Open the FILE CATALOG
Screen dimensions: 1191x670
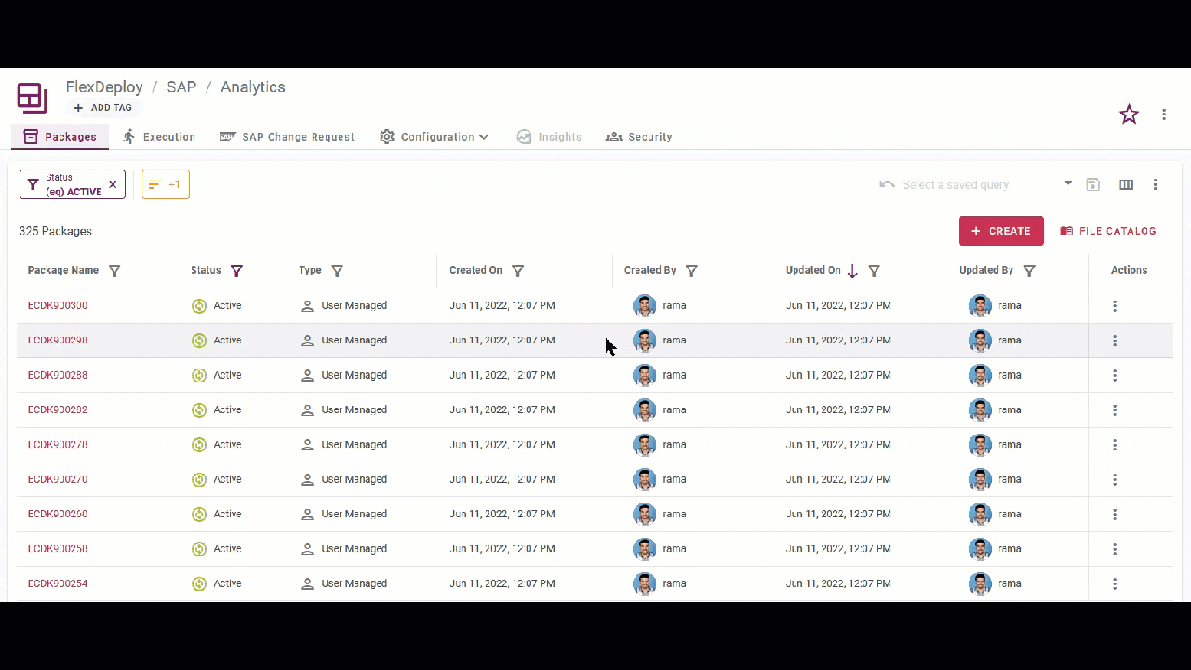[1108, 231]
